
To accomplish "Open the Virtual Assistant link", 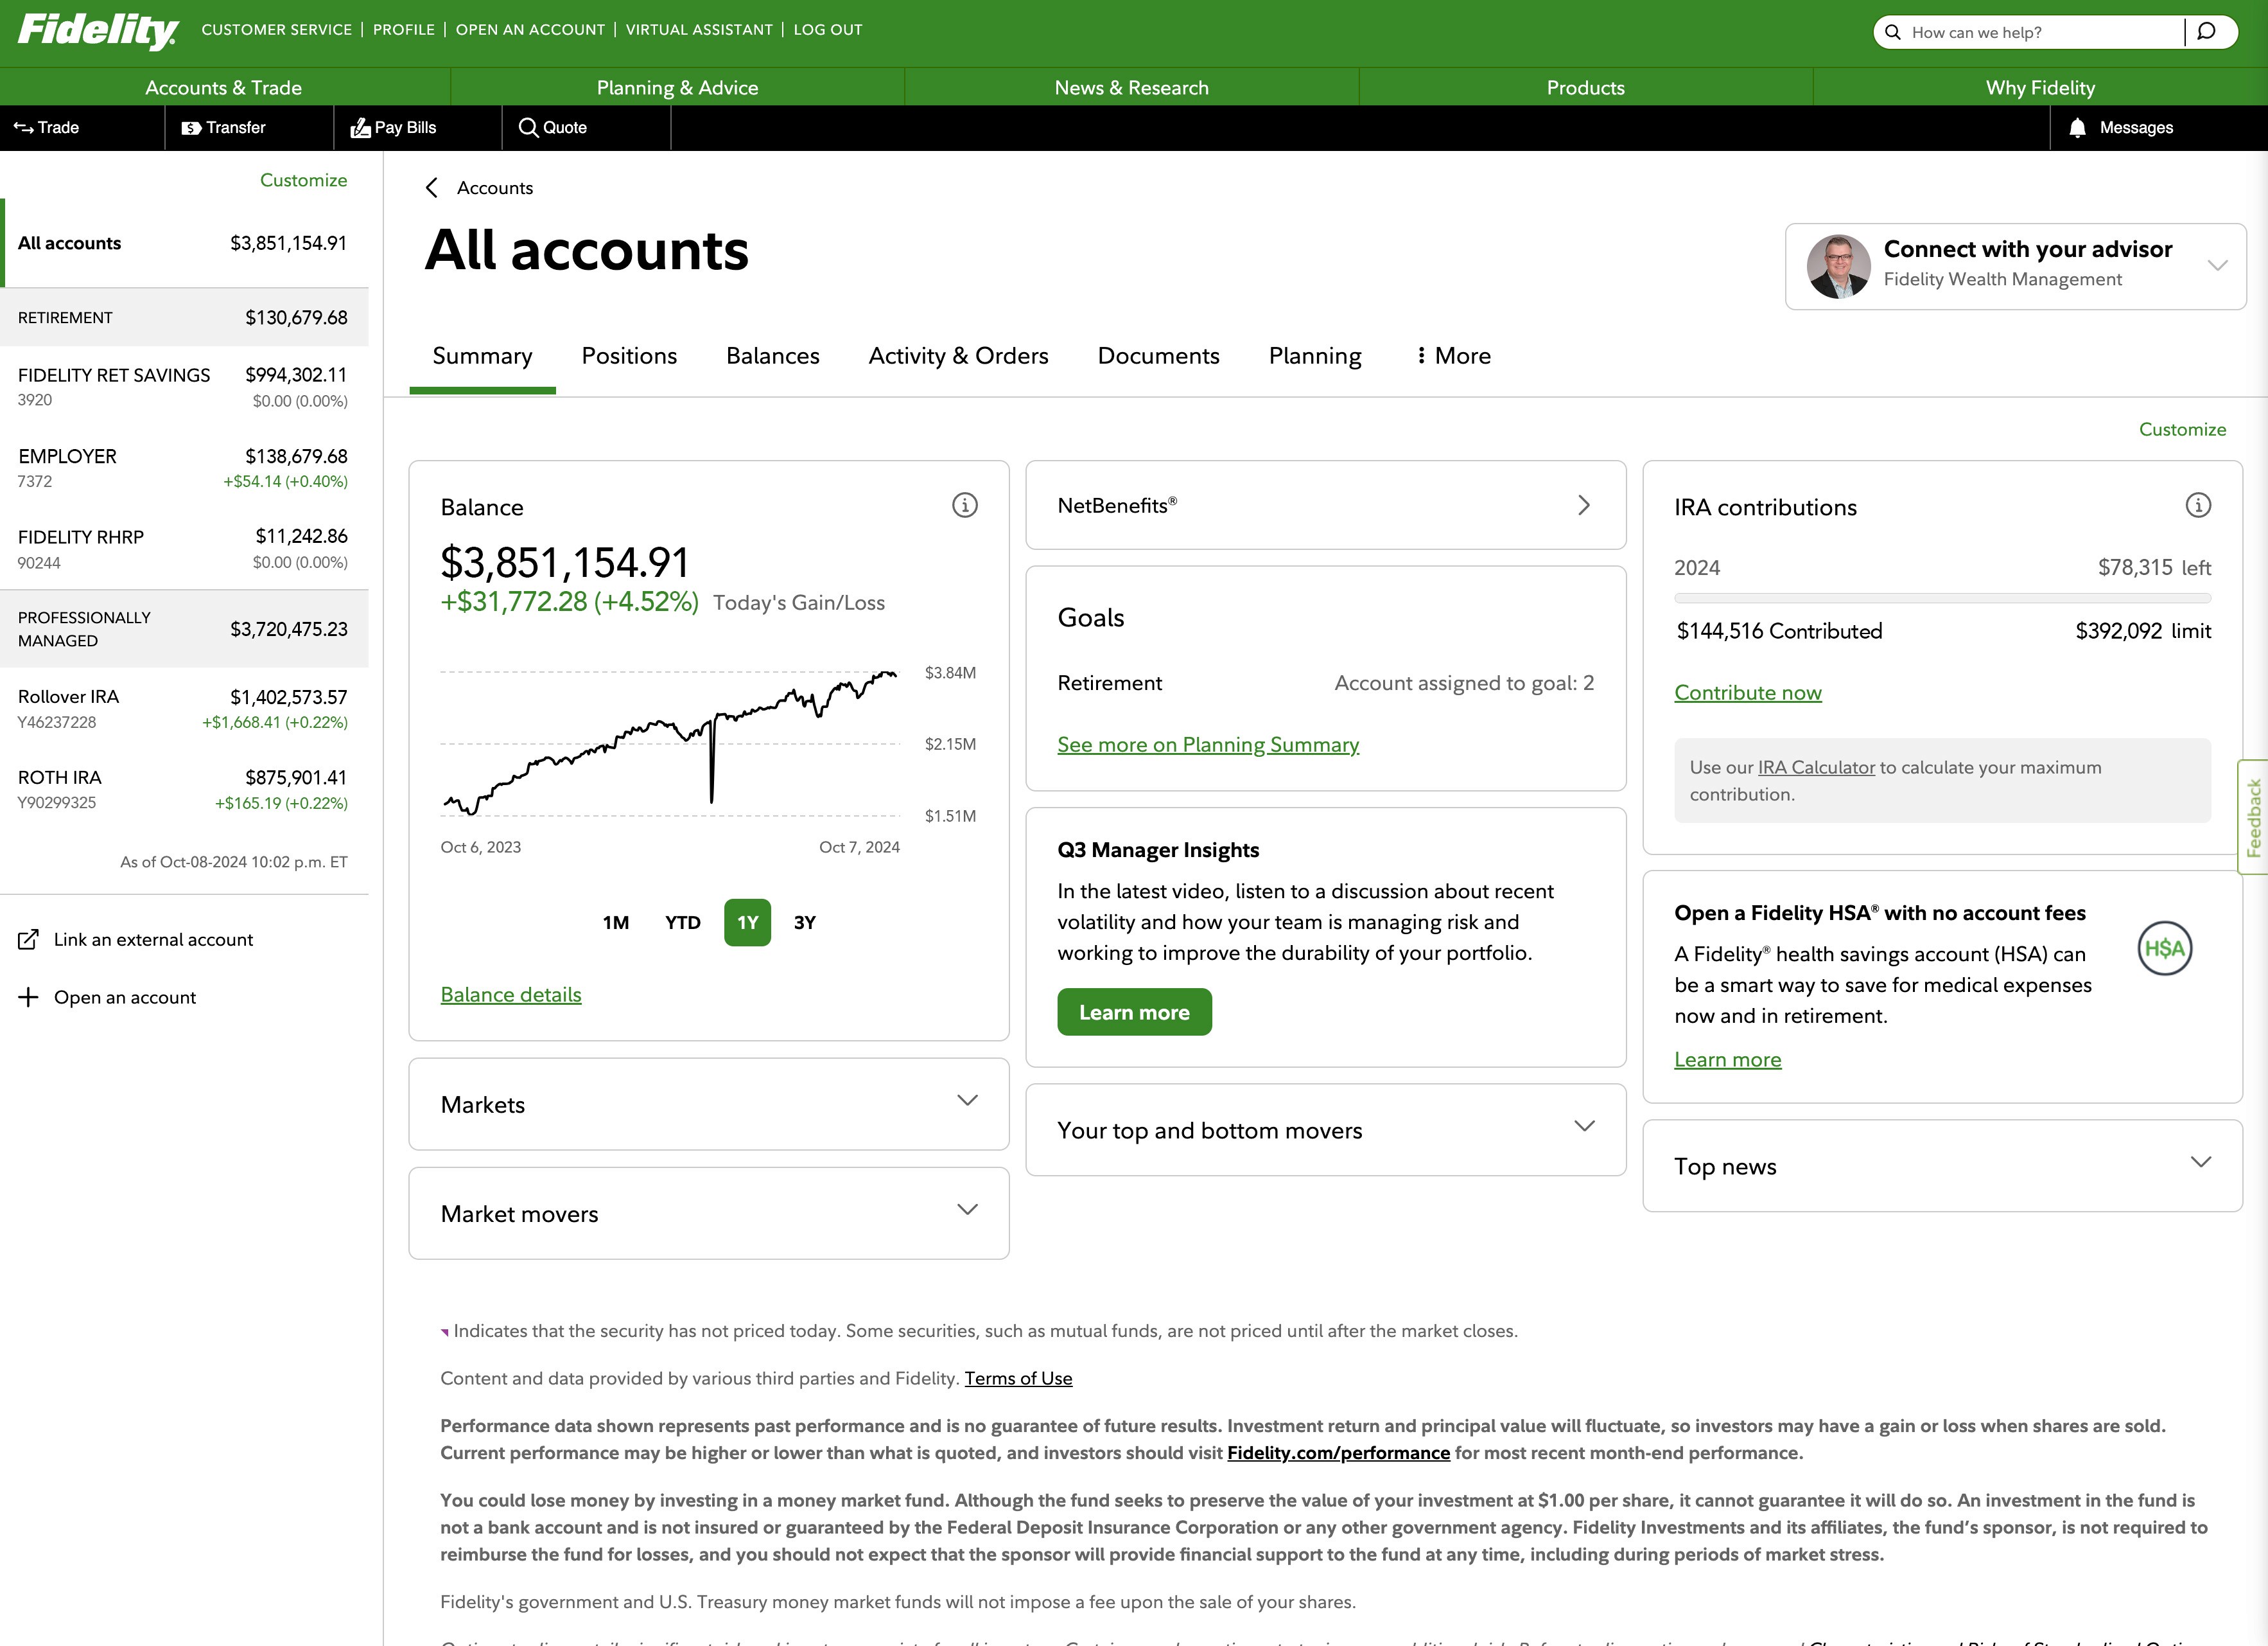I will [699, 30].
